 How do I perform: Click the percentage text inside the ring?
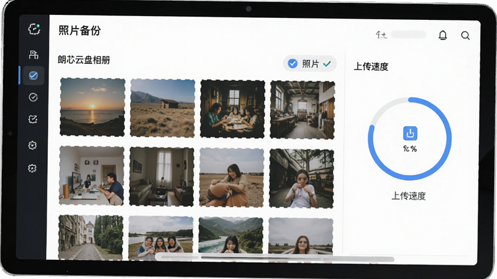pos(410,149)
